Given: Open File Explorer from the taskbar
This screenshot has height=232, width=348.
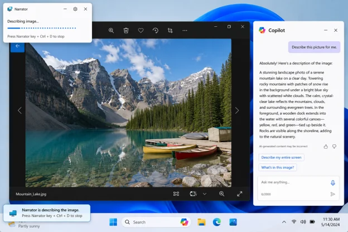Looking at the screenshot, I should (201, 222).
